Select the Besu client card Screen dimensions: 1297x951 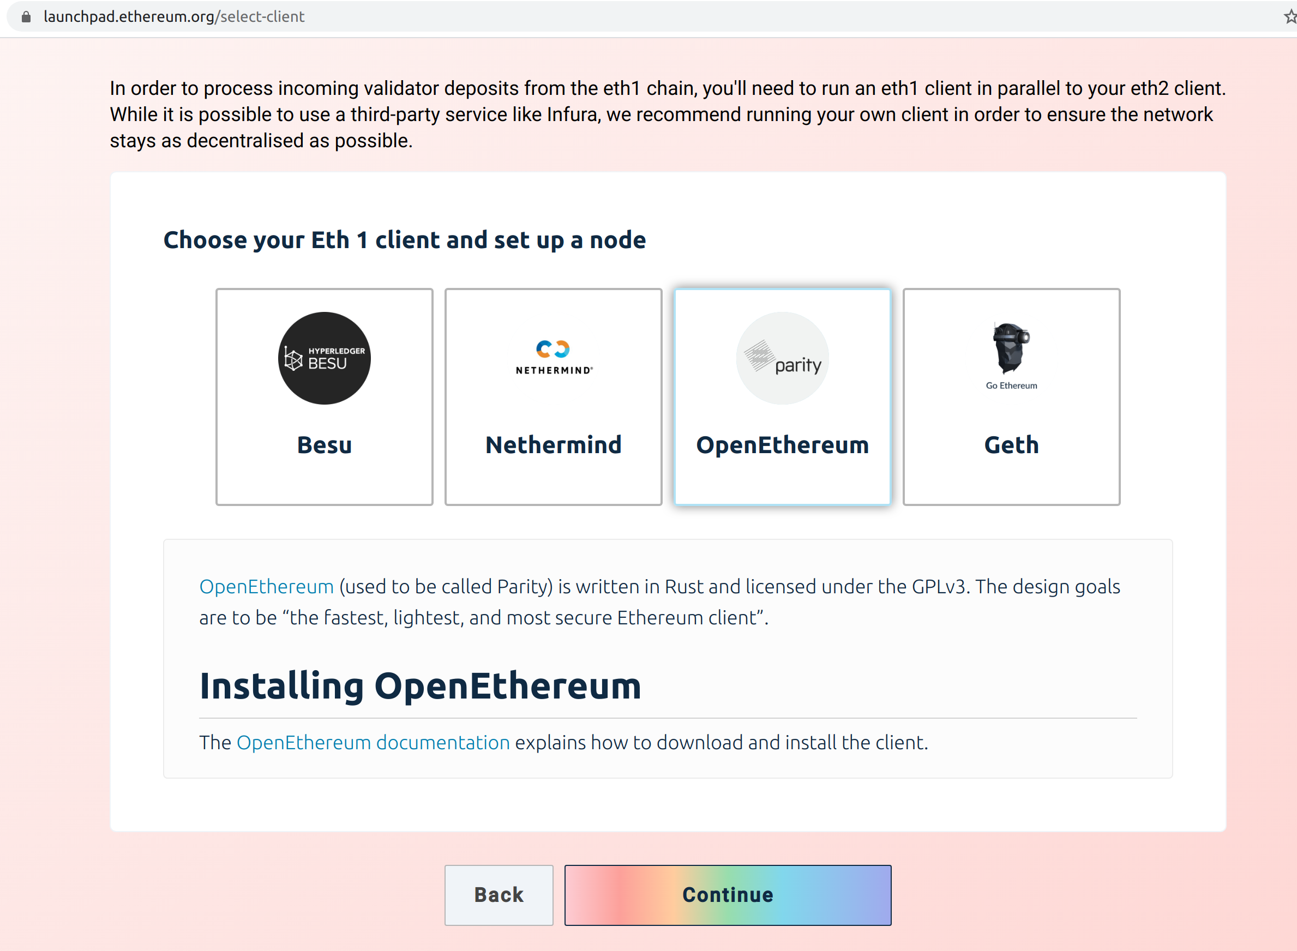(324, 396)
